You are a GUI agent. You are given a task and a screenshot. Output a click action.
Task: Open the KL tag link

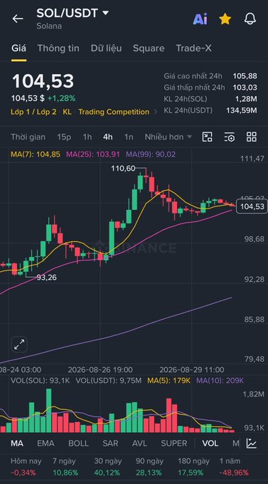67,112
